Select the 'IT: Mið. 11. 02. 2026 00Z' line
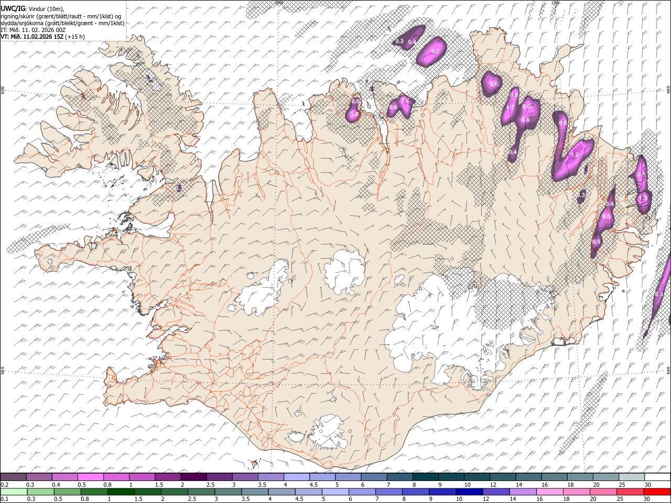 33,30
